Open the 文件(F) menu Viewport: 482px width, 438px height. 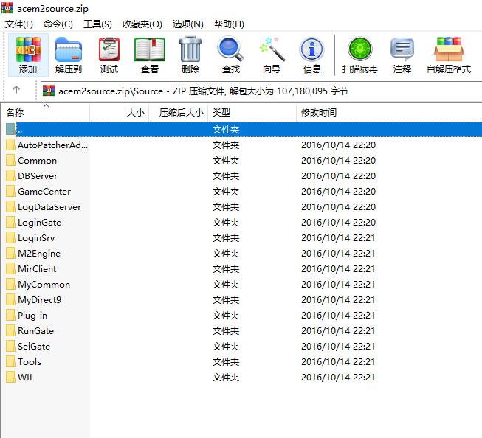point(19,24)
